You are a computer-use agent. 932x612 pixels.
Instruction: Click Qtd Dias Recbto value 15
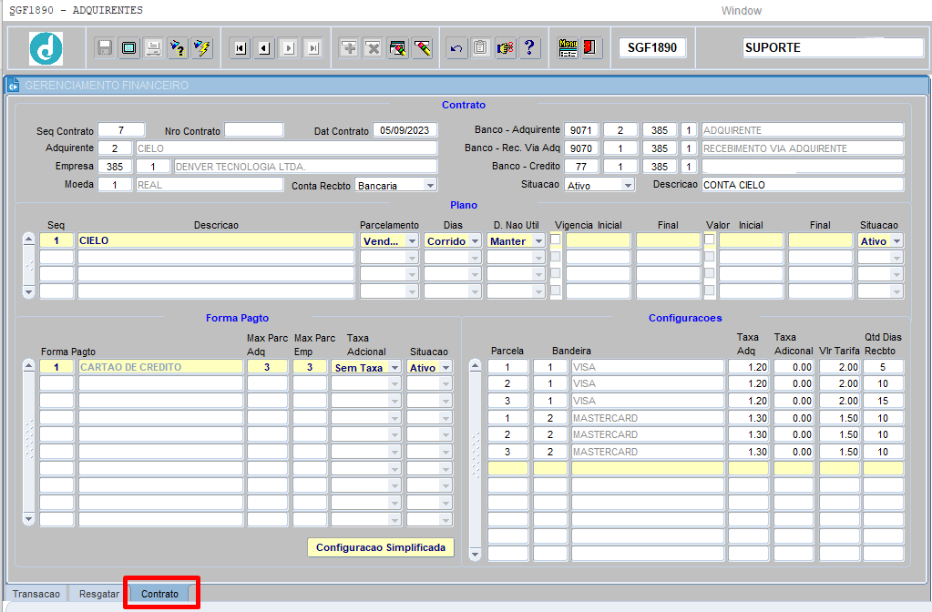pyautogui.click(x=883, y=401)
